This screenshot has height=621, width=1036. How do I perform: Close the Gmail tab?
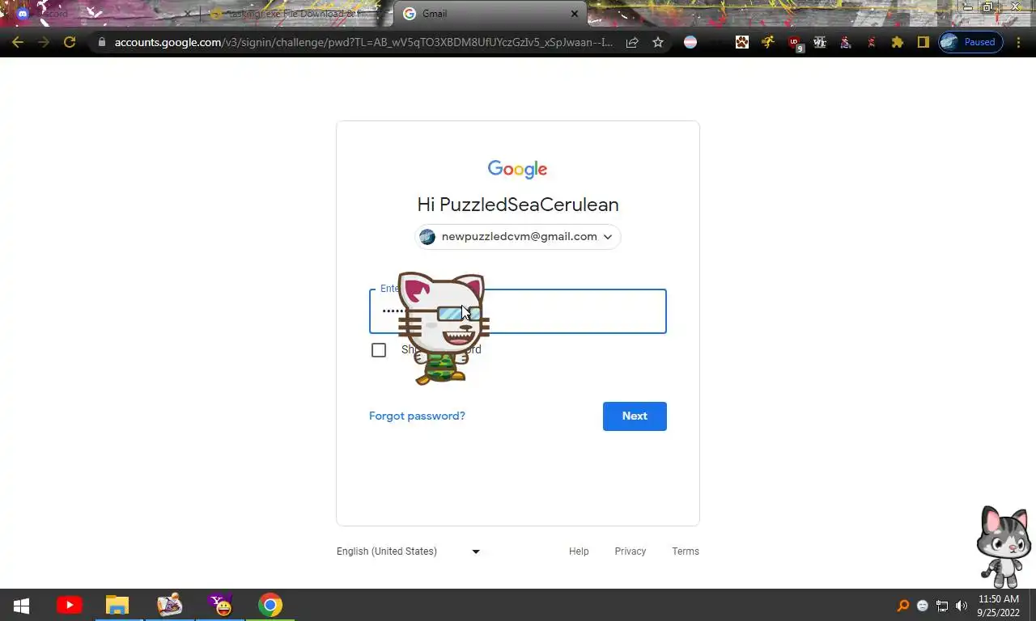[x=575, y=14]
